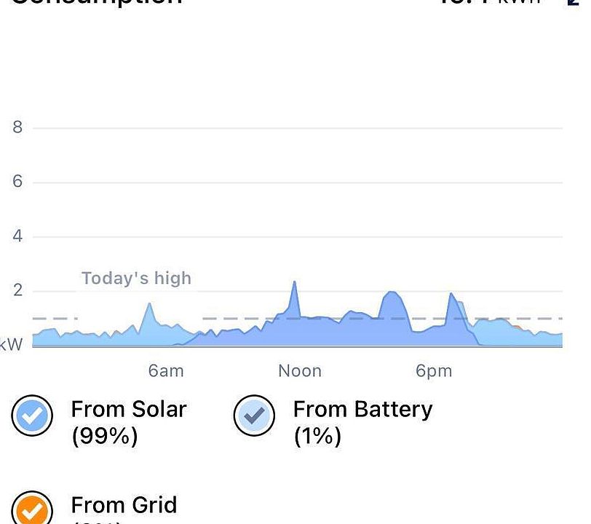
Task: Toggle the orange From Grid checkbox
Action: tap(32, 509)
